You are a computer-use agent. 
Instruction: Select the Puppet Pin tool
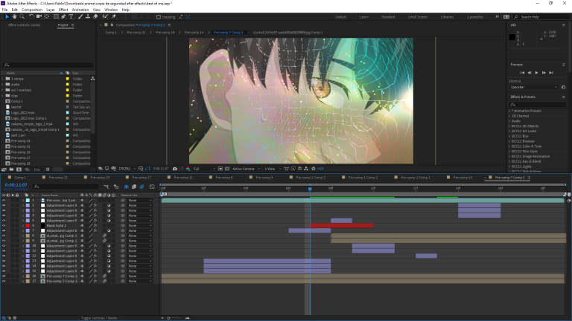(114, 17)
